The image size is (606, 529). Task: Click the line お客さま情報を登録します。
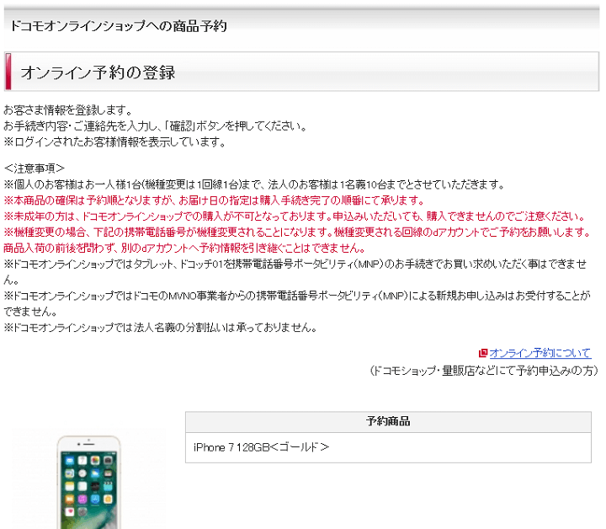pos(68,110)
